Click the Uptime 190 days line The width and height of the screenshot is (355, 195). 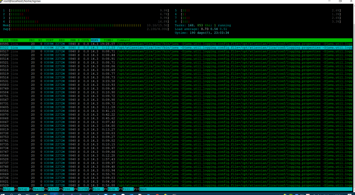click(202, 33)
